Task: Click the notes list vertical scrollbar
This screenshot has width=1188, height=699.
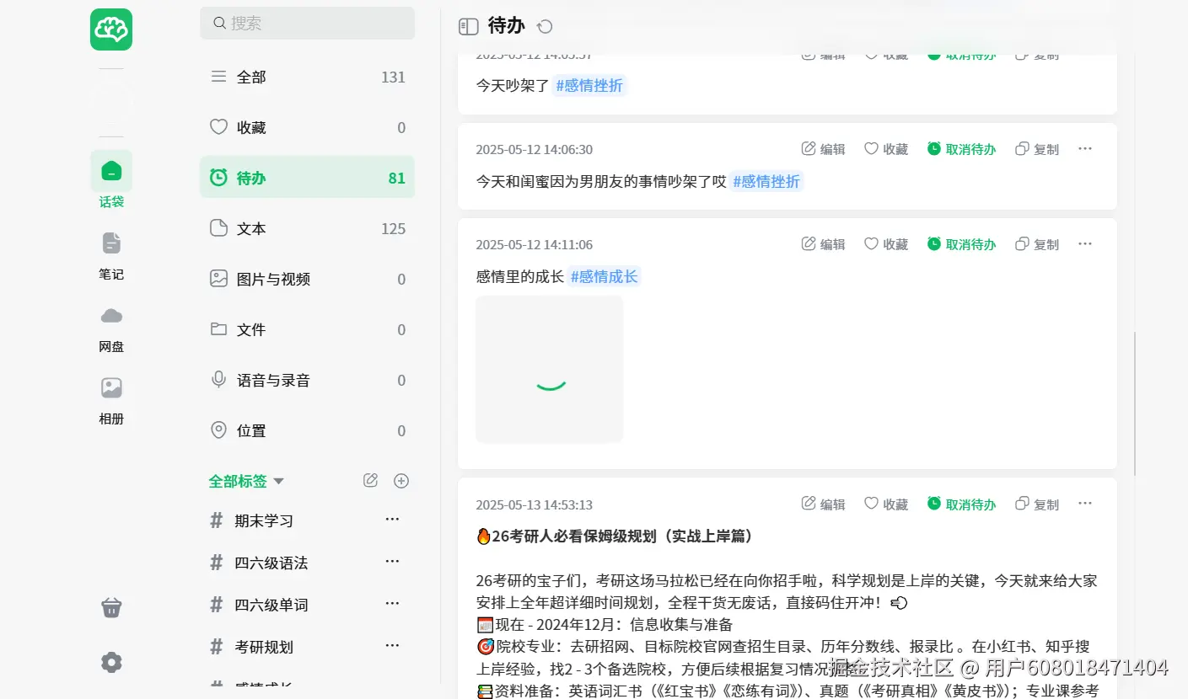Action: click(x=1135, y=403)
